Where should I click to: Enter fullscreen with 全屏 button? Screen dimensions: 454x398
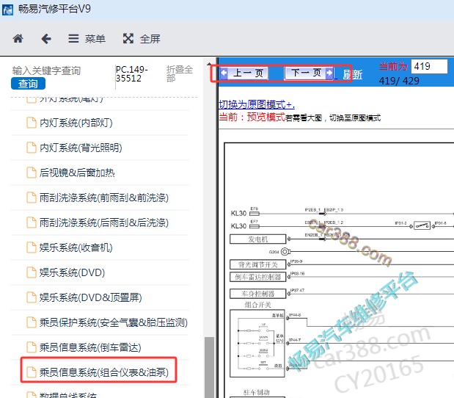pyautogui.click(x=142, y=39)
